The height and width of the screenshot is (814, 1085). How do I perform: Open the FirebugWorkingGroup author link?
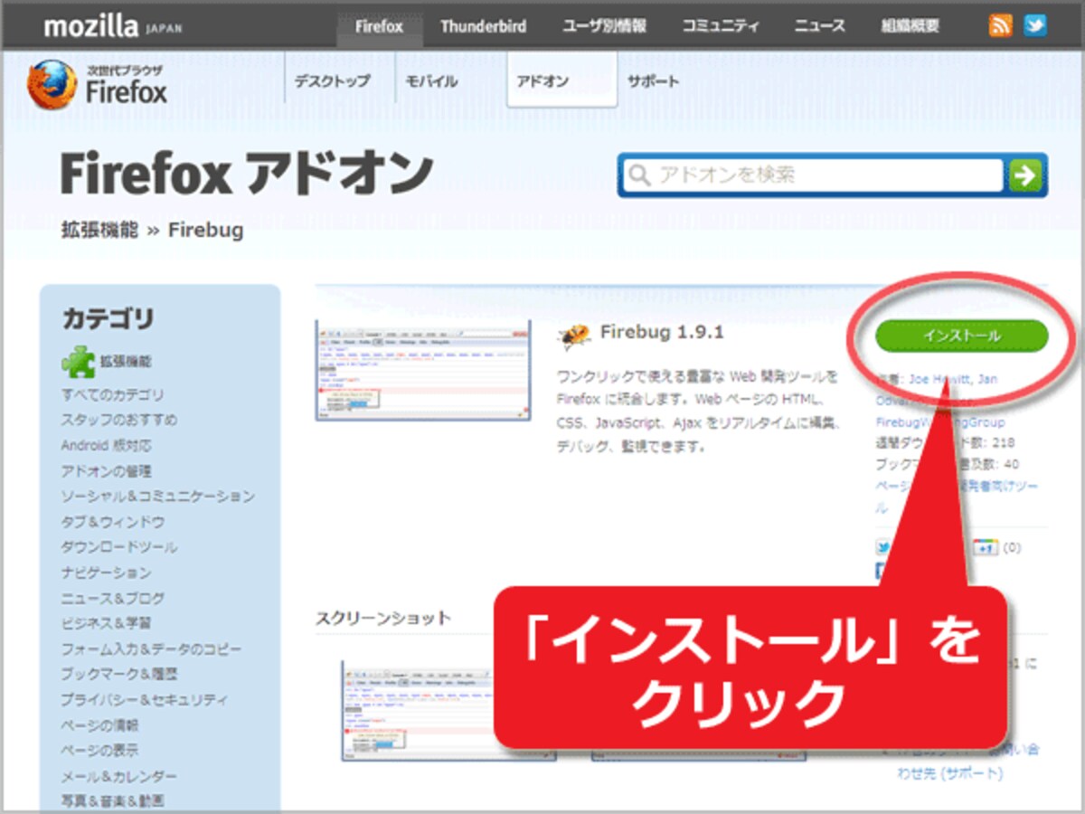pos(940,422)
